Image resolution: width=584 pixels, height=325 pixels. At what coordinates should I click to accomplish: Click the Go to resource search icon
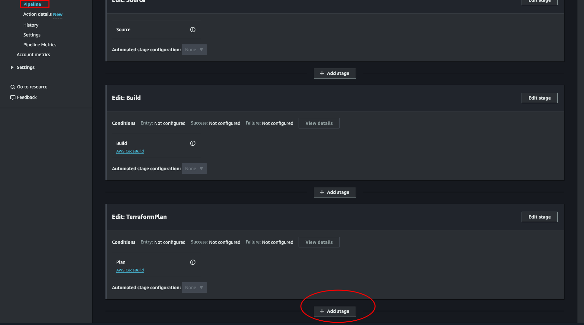(x=13, y=87)
